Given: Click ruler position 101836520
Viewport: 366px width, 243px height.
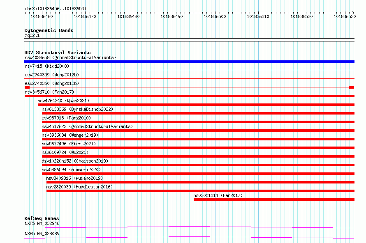Looking at the screenshot, I should coord(301,16).
